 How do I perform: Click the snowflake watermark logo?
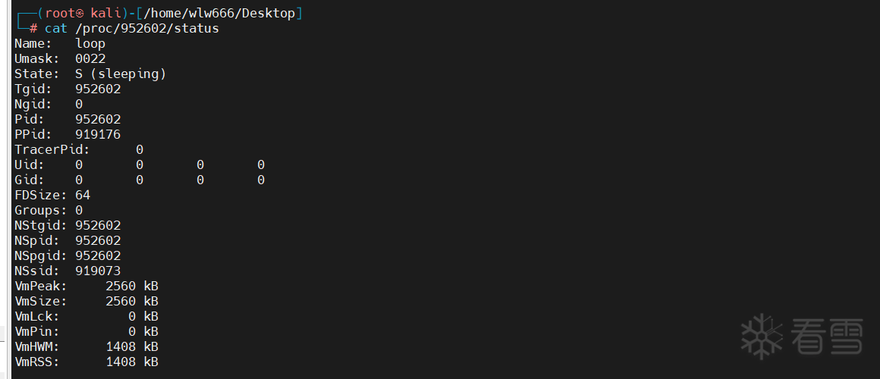pyautogui.click(x=762, y=336)
